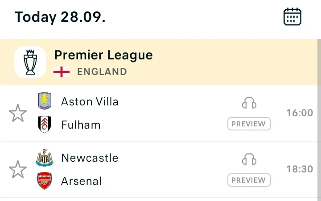Screen dimensions: 321x201
Task: Select the ENGLAND country label
Action: pos(102,72)
